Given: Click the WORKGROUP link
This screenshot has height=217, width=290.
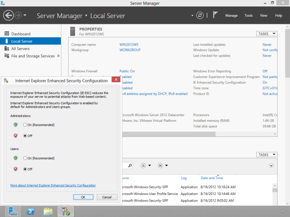Looking at the screenshot, I should 130,50.
